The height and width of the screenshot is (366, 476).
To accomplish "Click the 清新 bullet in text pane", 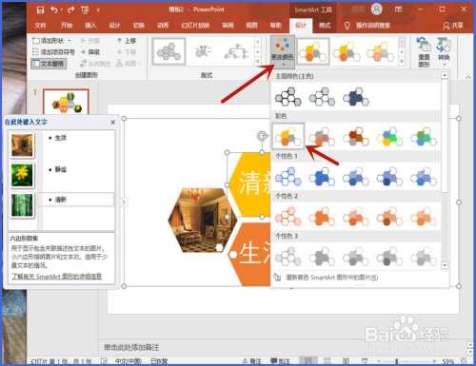I will [61, 200].
